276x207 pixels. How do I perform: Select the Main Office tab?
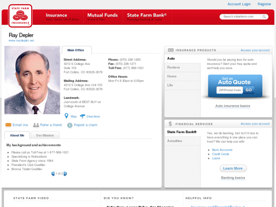[x=77, y=50]
